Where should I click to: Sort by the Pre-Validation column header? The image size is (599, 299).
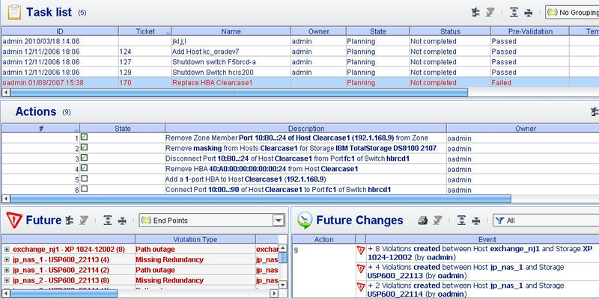(x=529, y=31)
